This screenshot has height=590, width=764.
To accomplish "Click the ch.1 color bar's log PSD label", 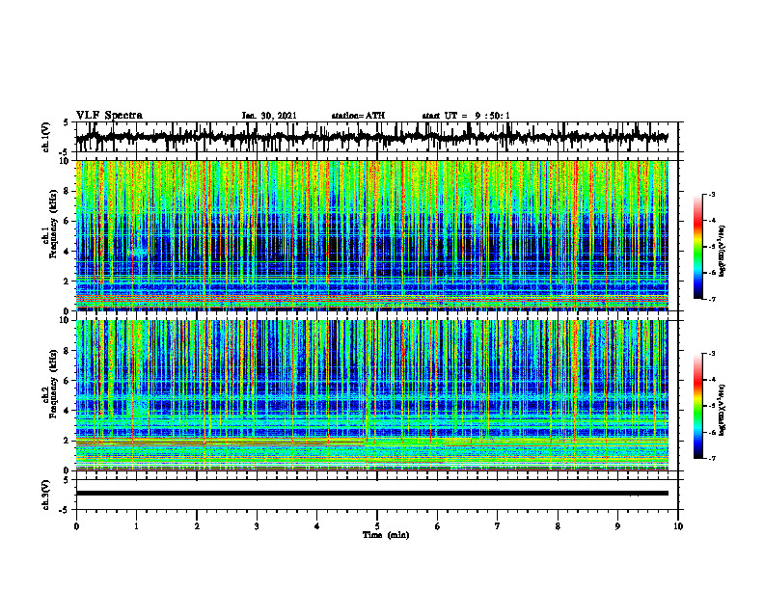I will [723, 252].
